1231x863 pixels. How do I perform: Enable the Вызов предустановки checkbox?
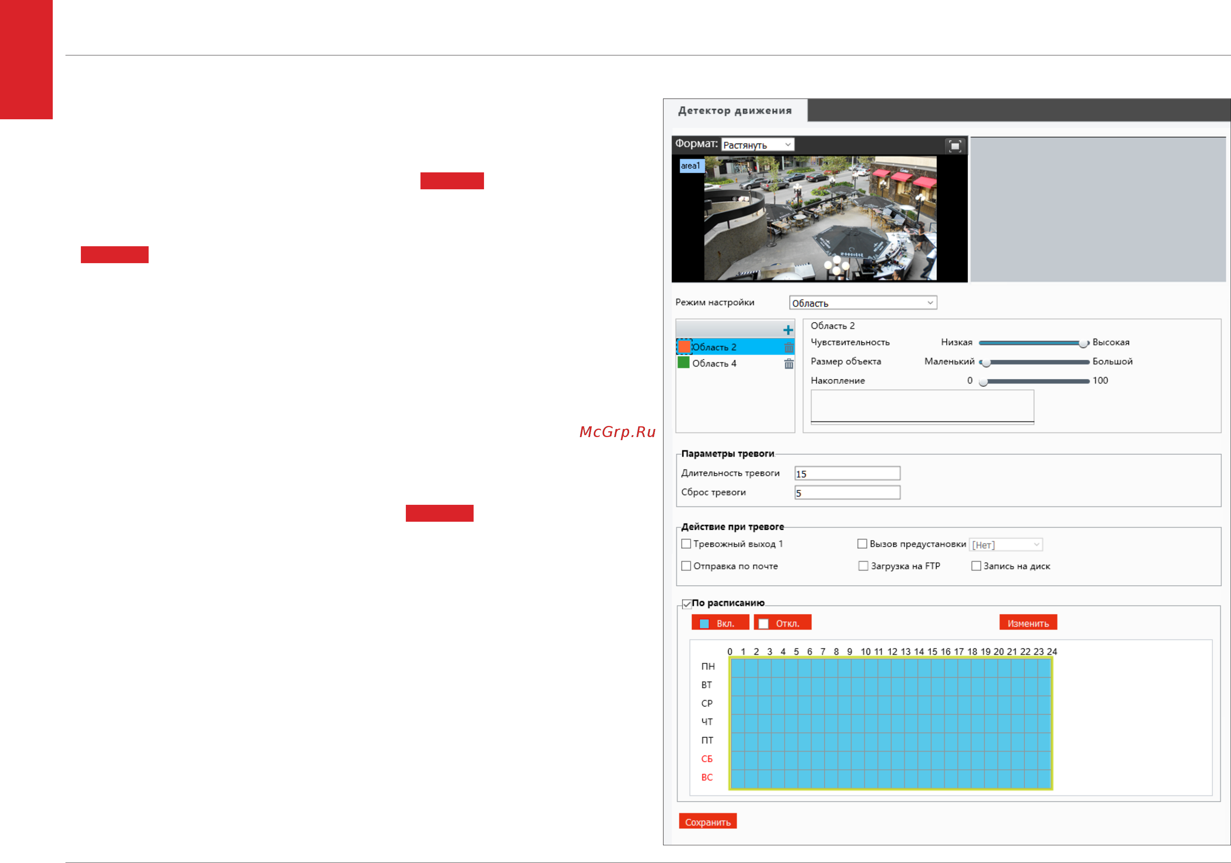[862, 544]
